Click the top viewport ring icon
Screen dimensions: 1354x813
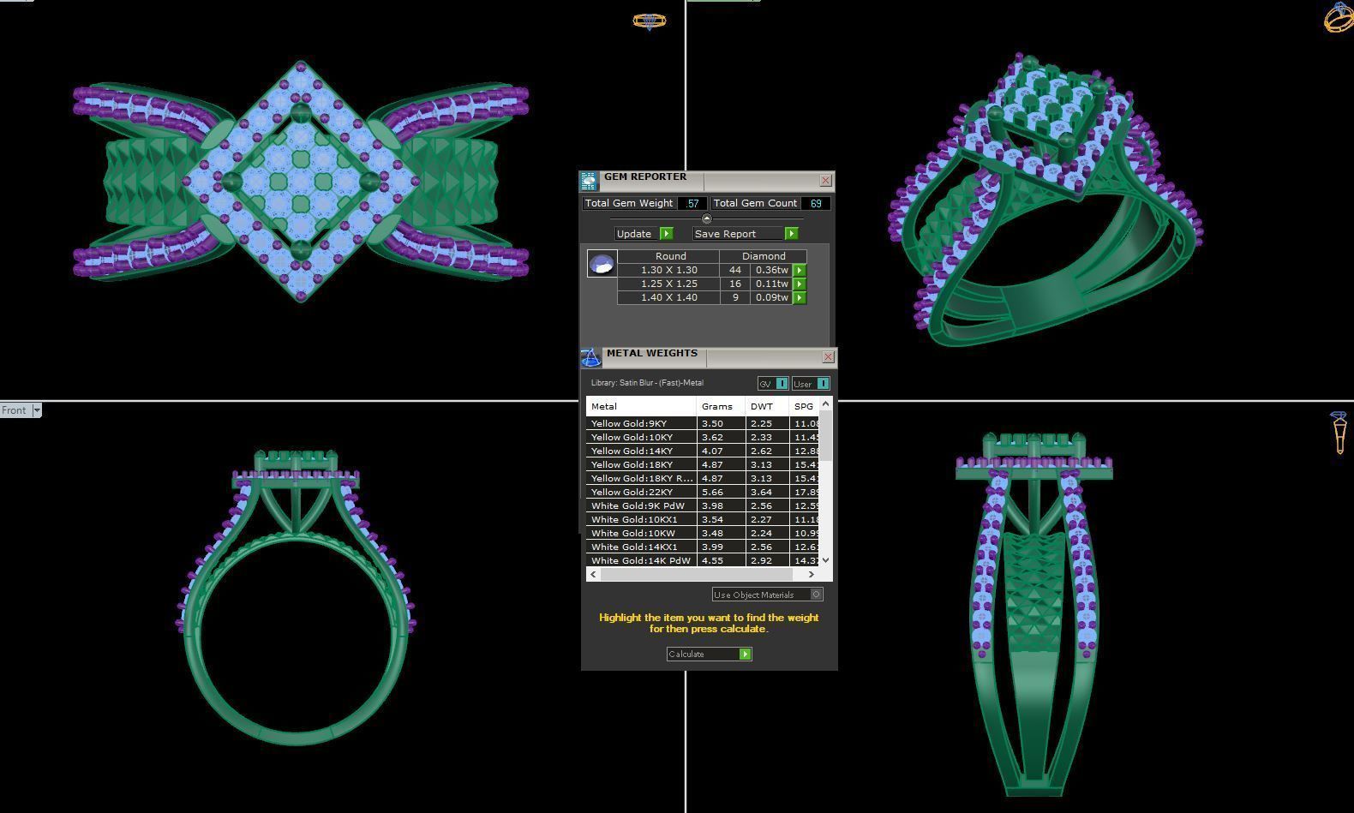coord(649,21)
